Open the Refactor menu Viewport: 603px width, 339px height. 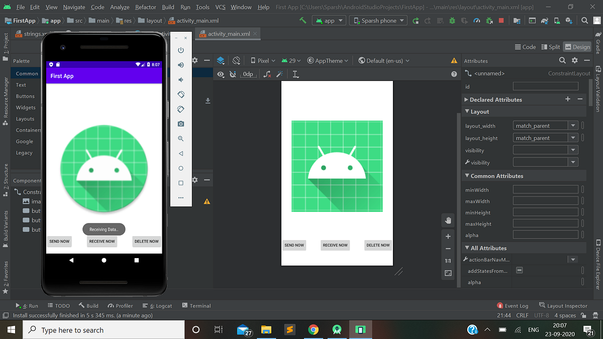pos(145,7)
